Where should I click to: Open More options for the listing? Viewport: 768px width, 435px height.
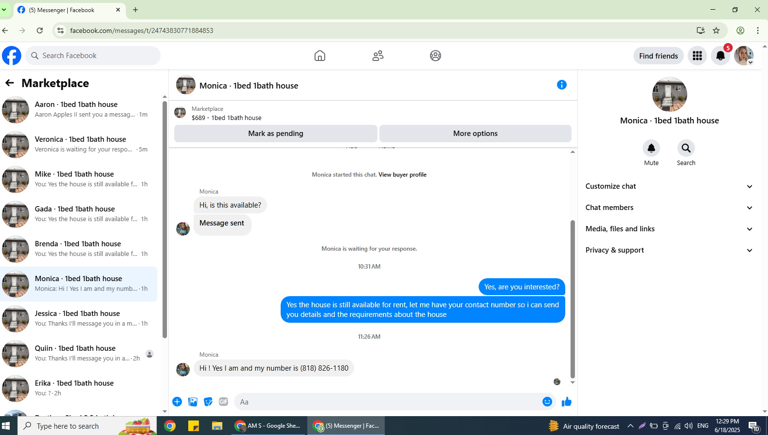coord(475,134)
